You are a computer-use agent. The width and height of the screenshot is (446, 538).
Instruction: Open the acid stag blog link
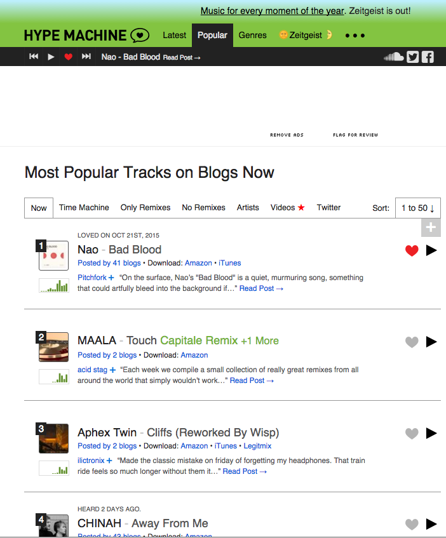pos(92,370)
